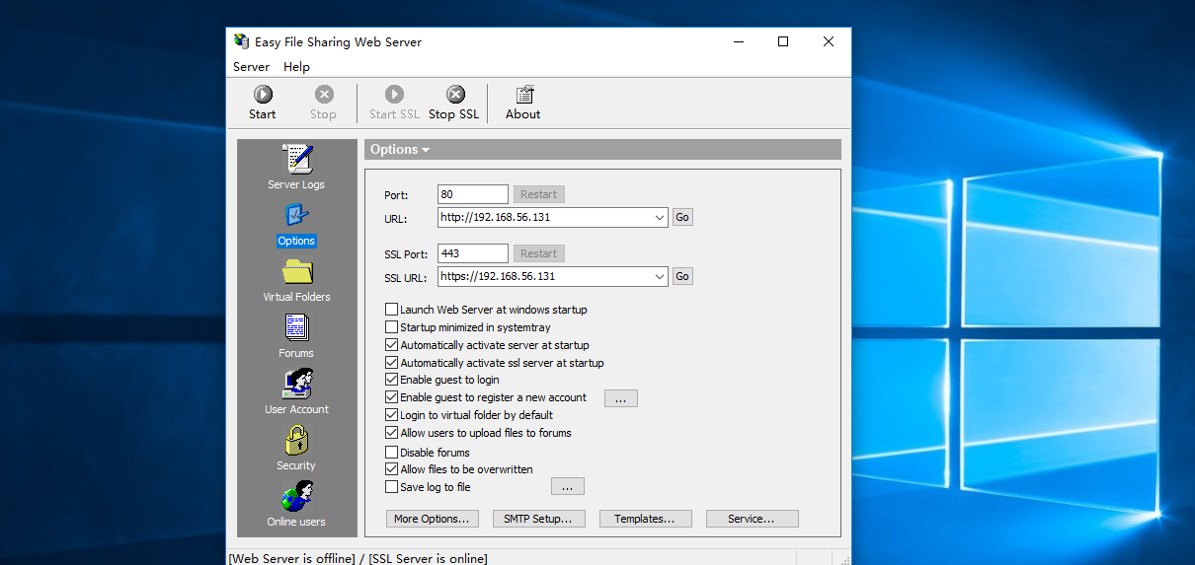Uncheck Enable guest to login
This screenshot has height=565, width=1195.
coord(392,380)
